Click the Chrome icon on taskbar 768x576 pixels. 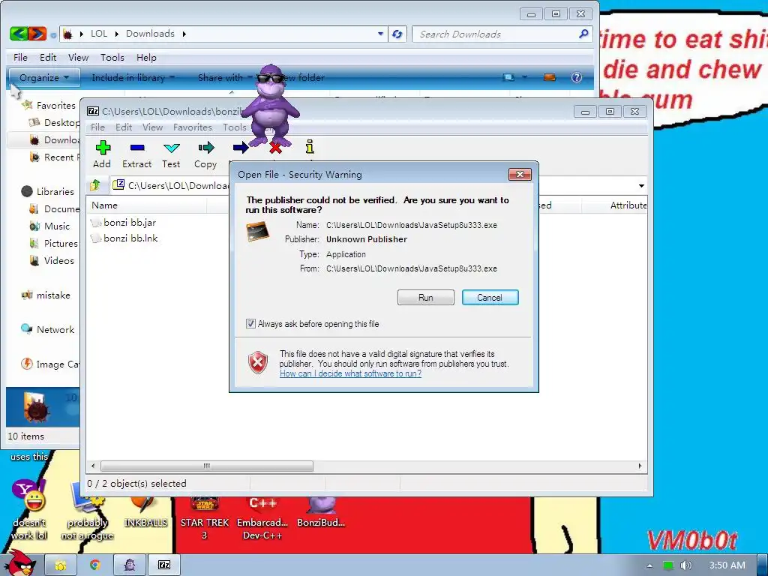95,565
